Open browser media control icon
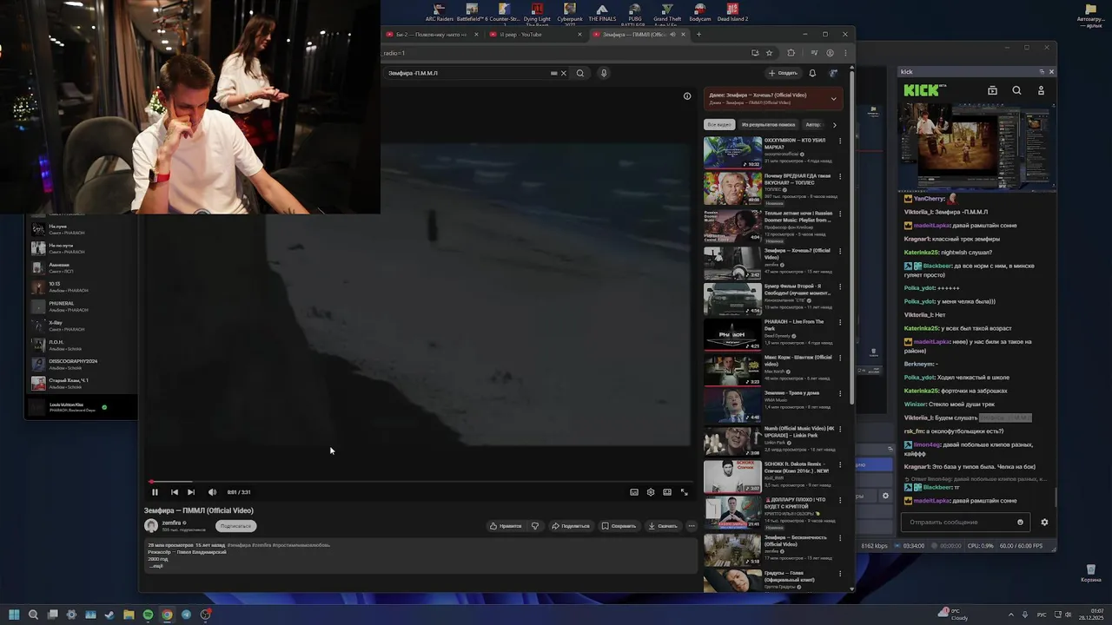The image size is (1112, 625). click(814, 53)
